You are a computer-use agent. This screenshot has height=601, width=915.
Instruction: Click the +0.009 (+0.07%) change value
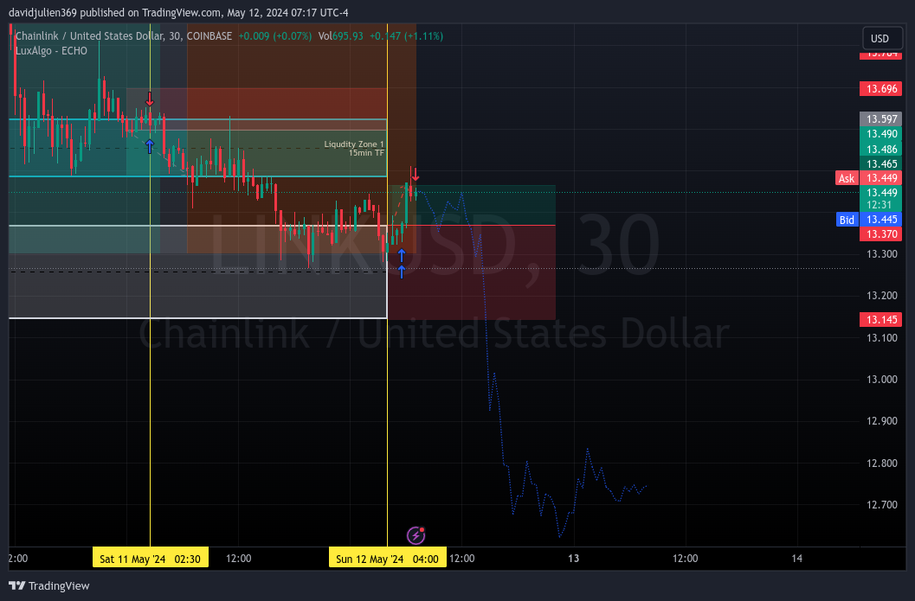pos(275,36)
